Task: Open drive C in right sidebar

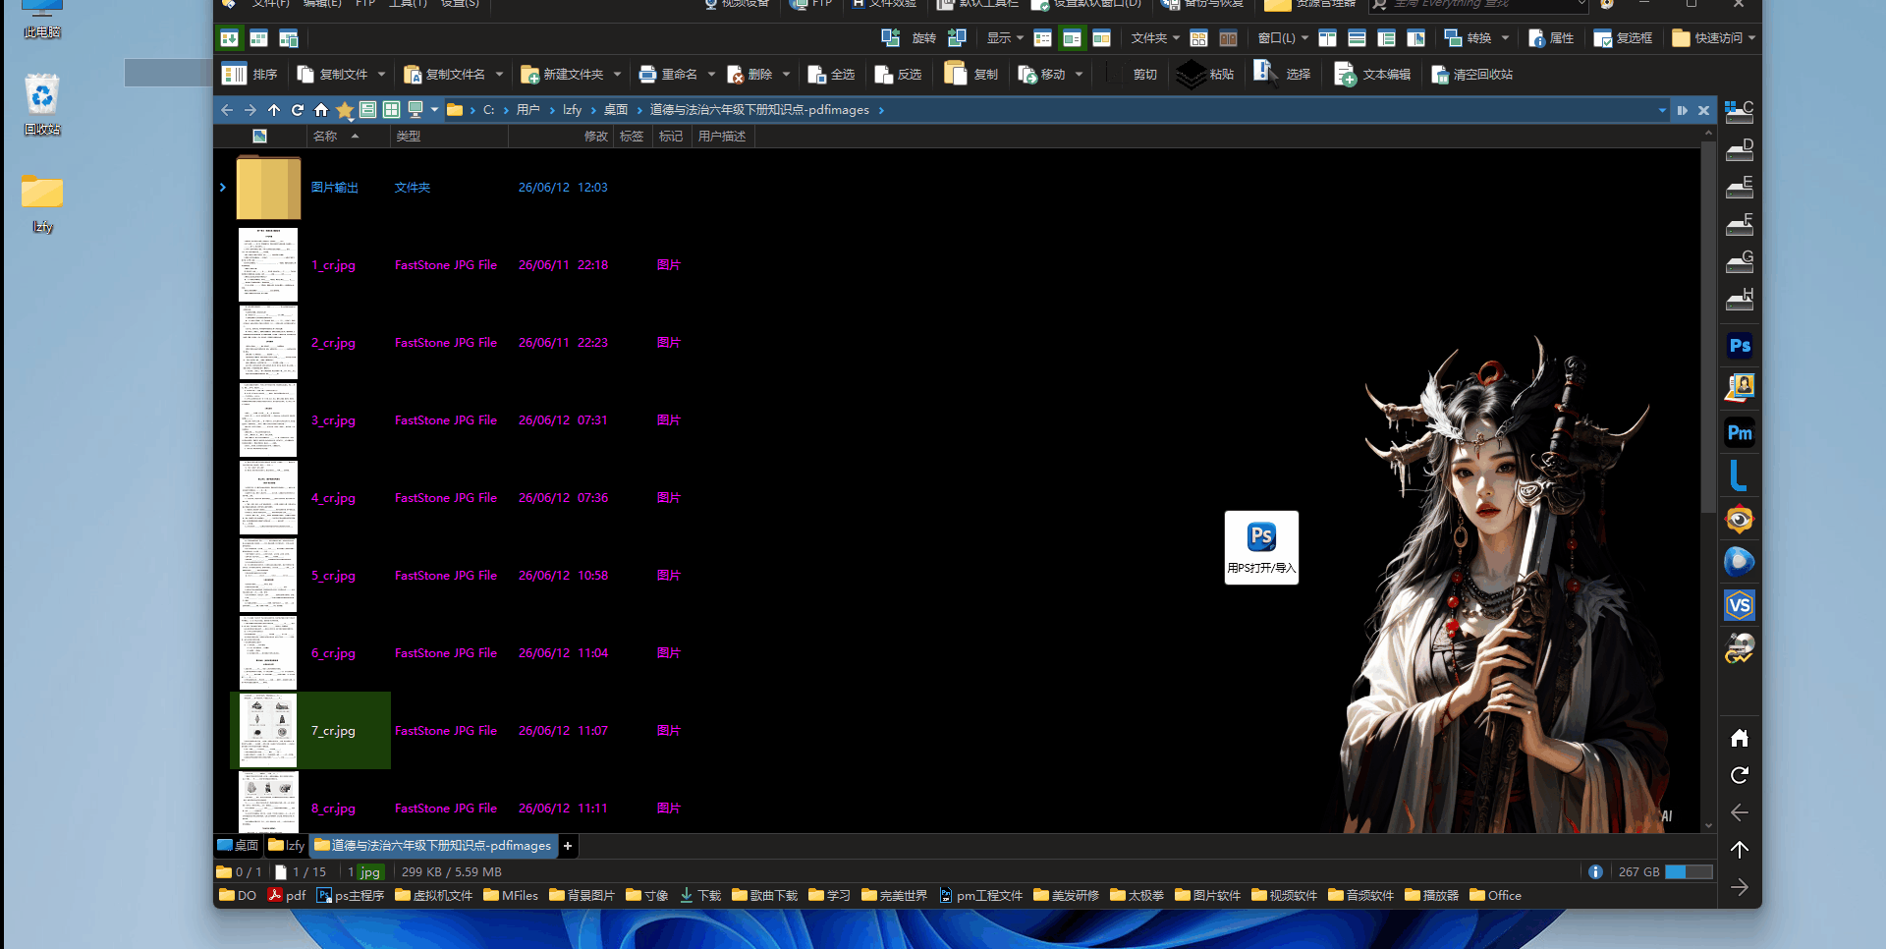Action: tap(1740, 112)
